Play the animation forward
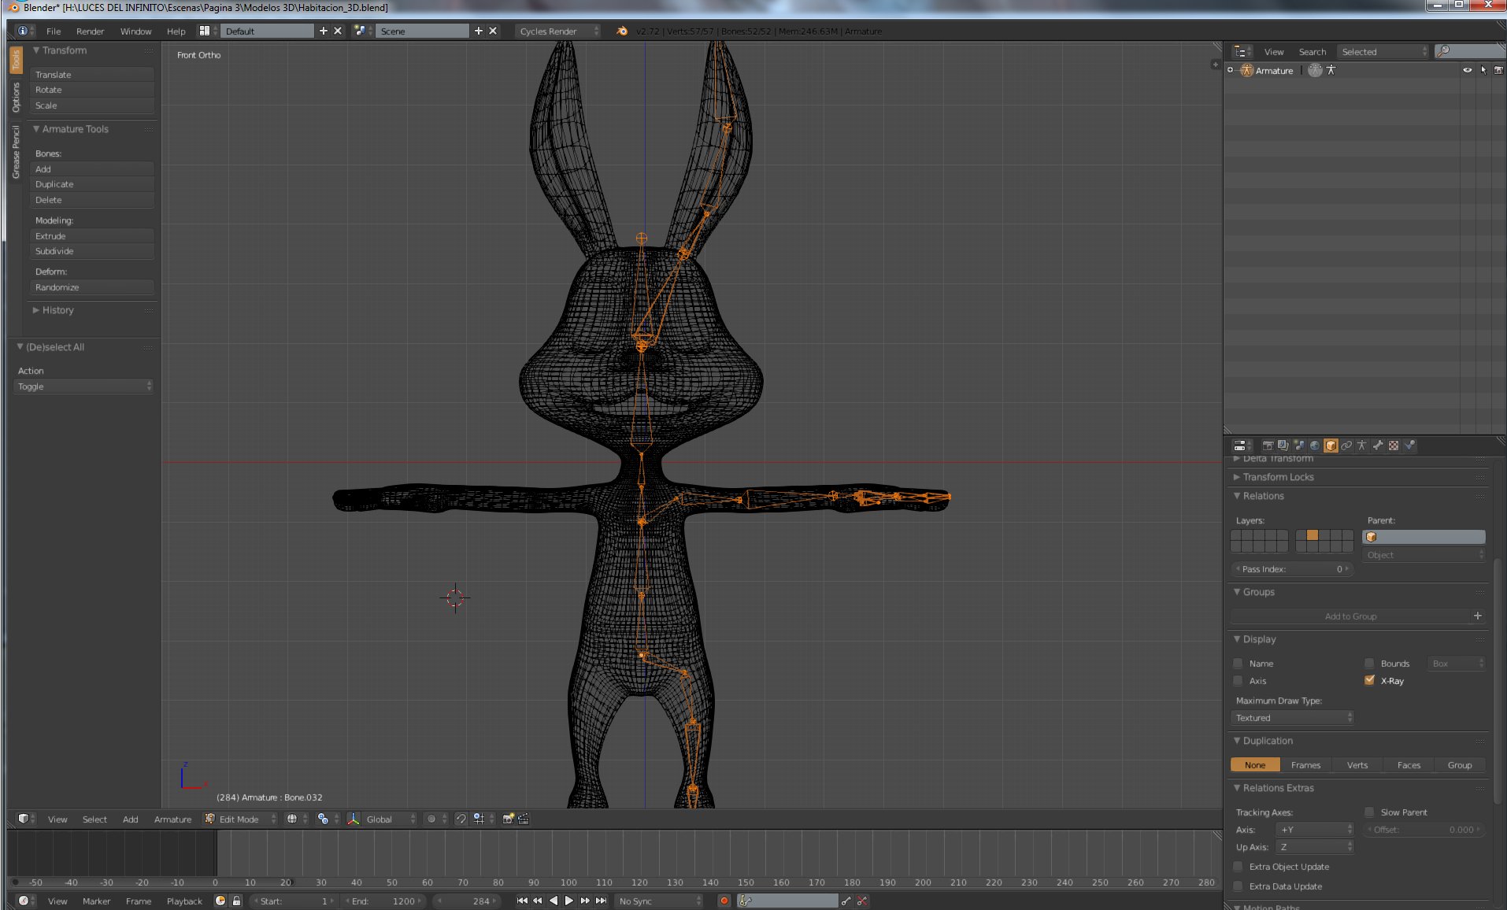This screenshot has width=1507, height=910. click(x=569, y=901)
